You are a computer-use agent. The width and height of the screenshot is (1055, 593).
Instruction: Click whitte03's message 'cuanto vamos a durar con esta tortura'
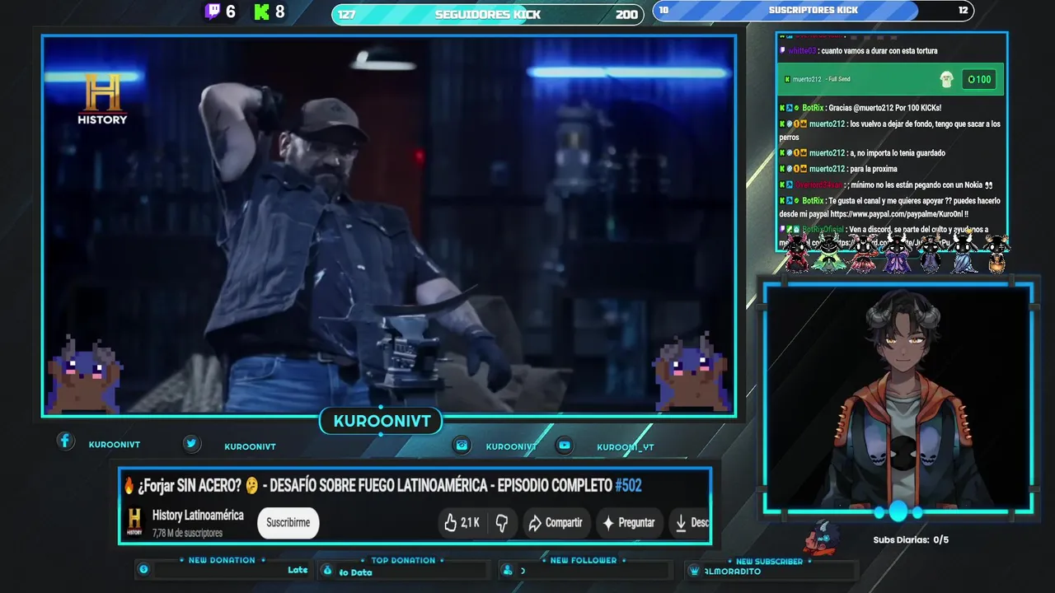879,51
